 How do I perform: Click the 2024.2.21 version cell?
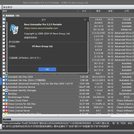(98, 107)
